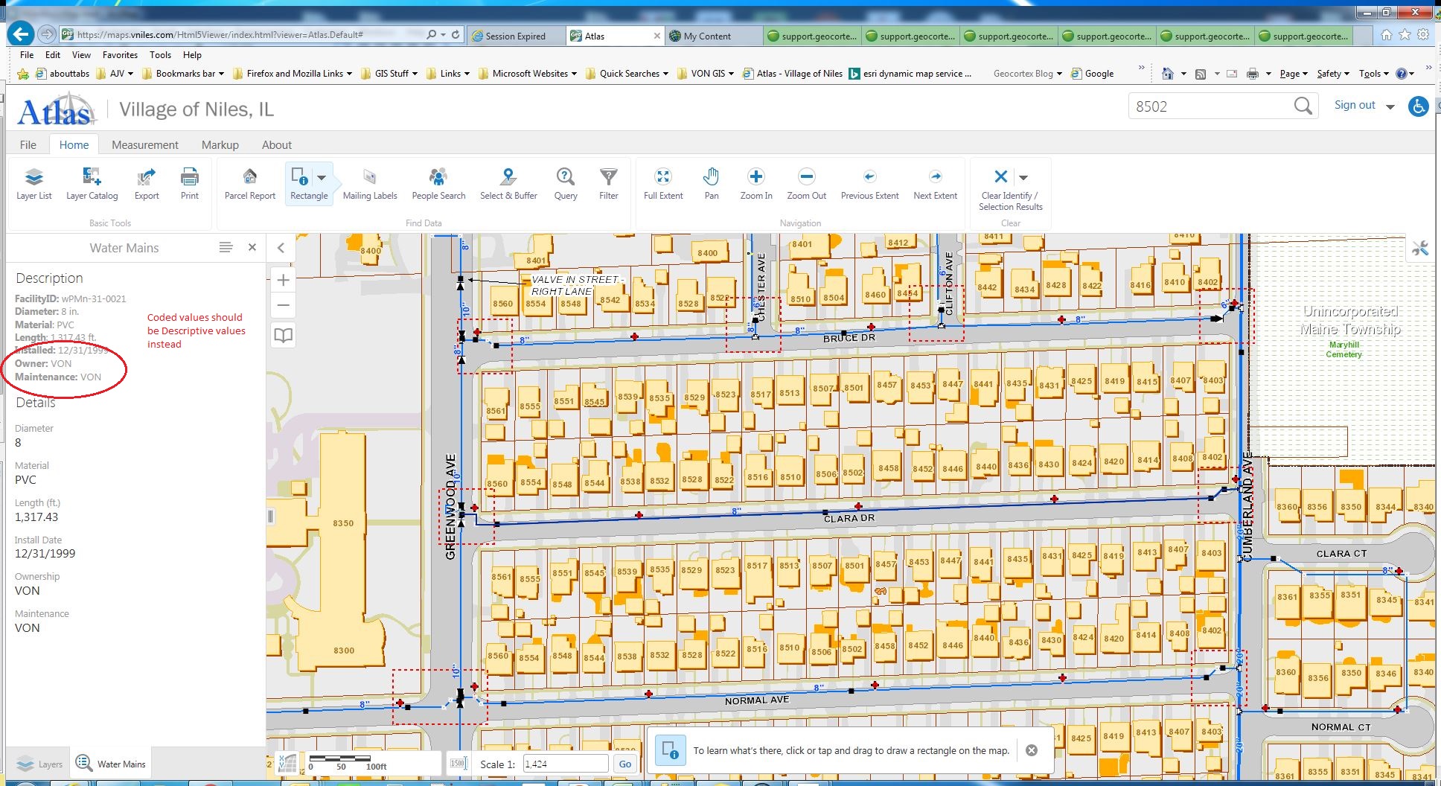Image resolution: width=1441 pixels, height=786 pixels.
Task: Open the map bookmarks button
Action: tap(283, 335)
